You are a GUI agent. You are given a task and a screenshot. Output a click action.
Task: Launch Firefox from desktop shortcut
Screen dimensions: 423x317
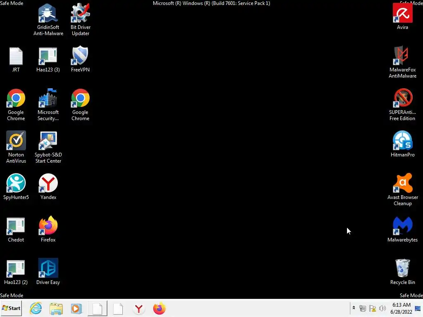click(48, 229)
